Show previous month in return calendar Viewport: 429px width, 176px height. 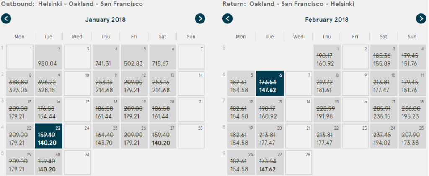tap(227, 19)
